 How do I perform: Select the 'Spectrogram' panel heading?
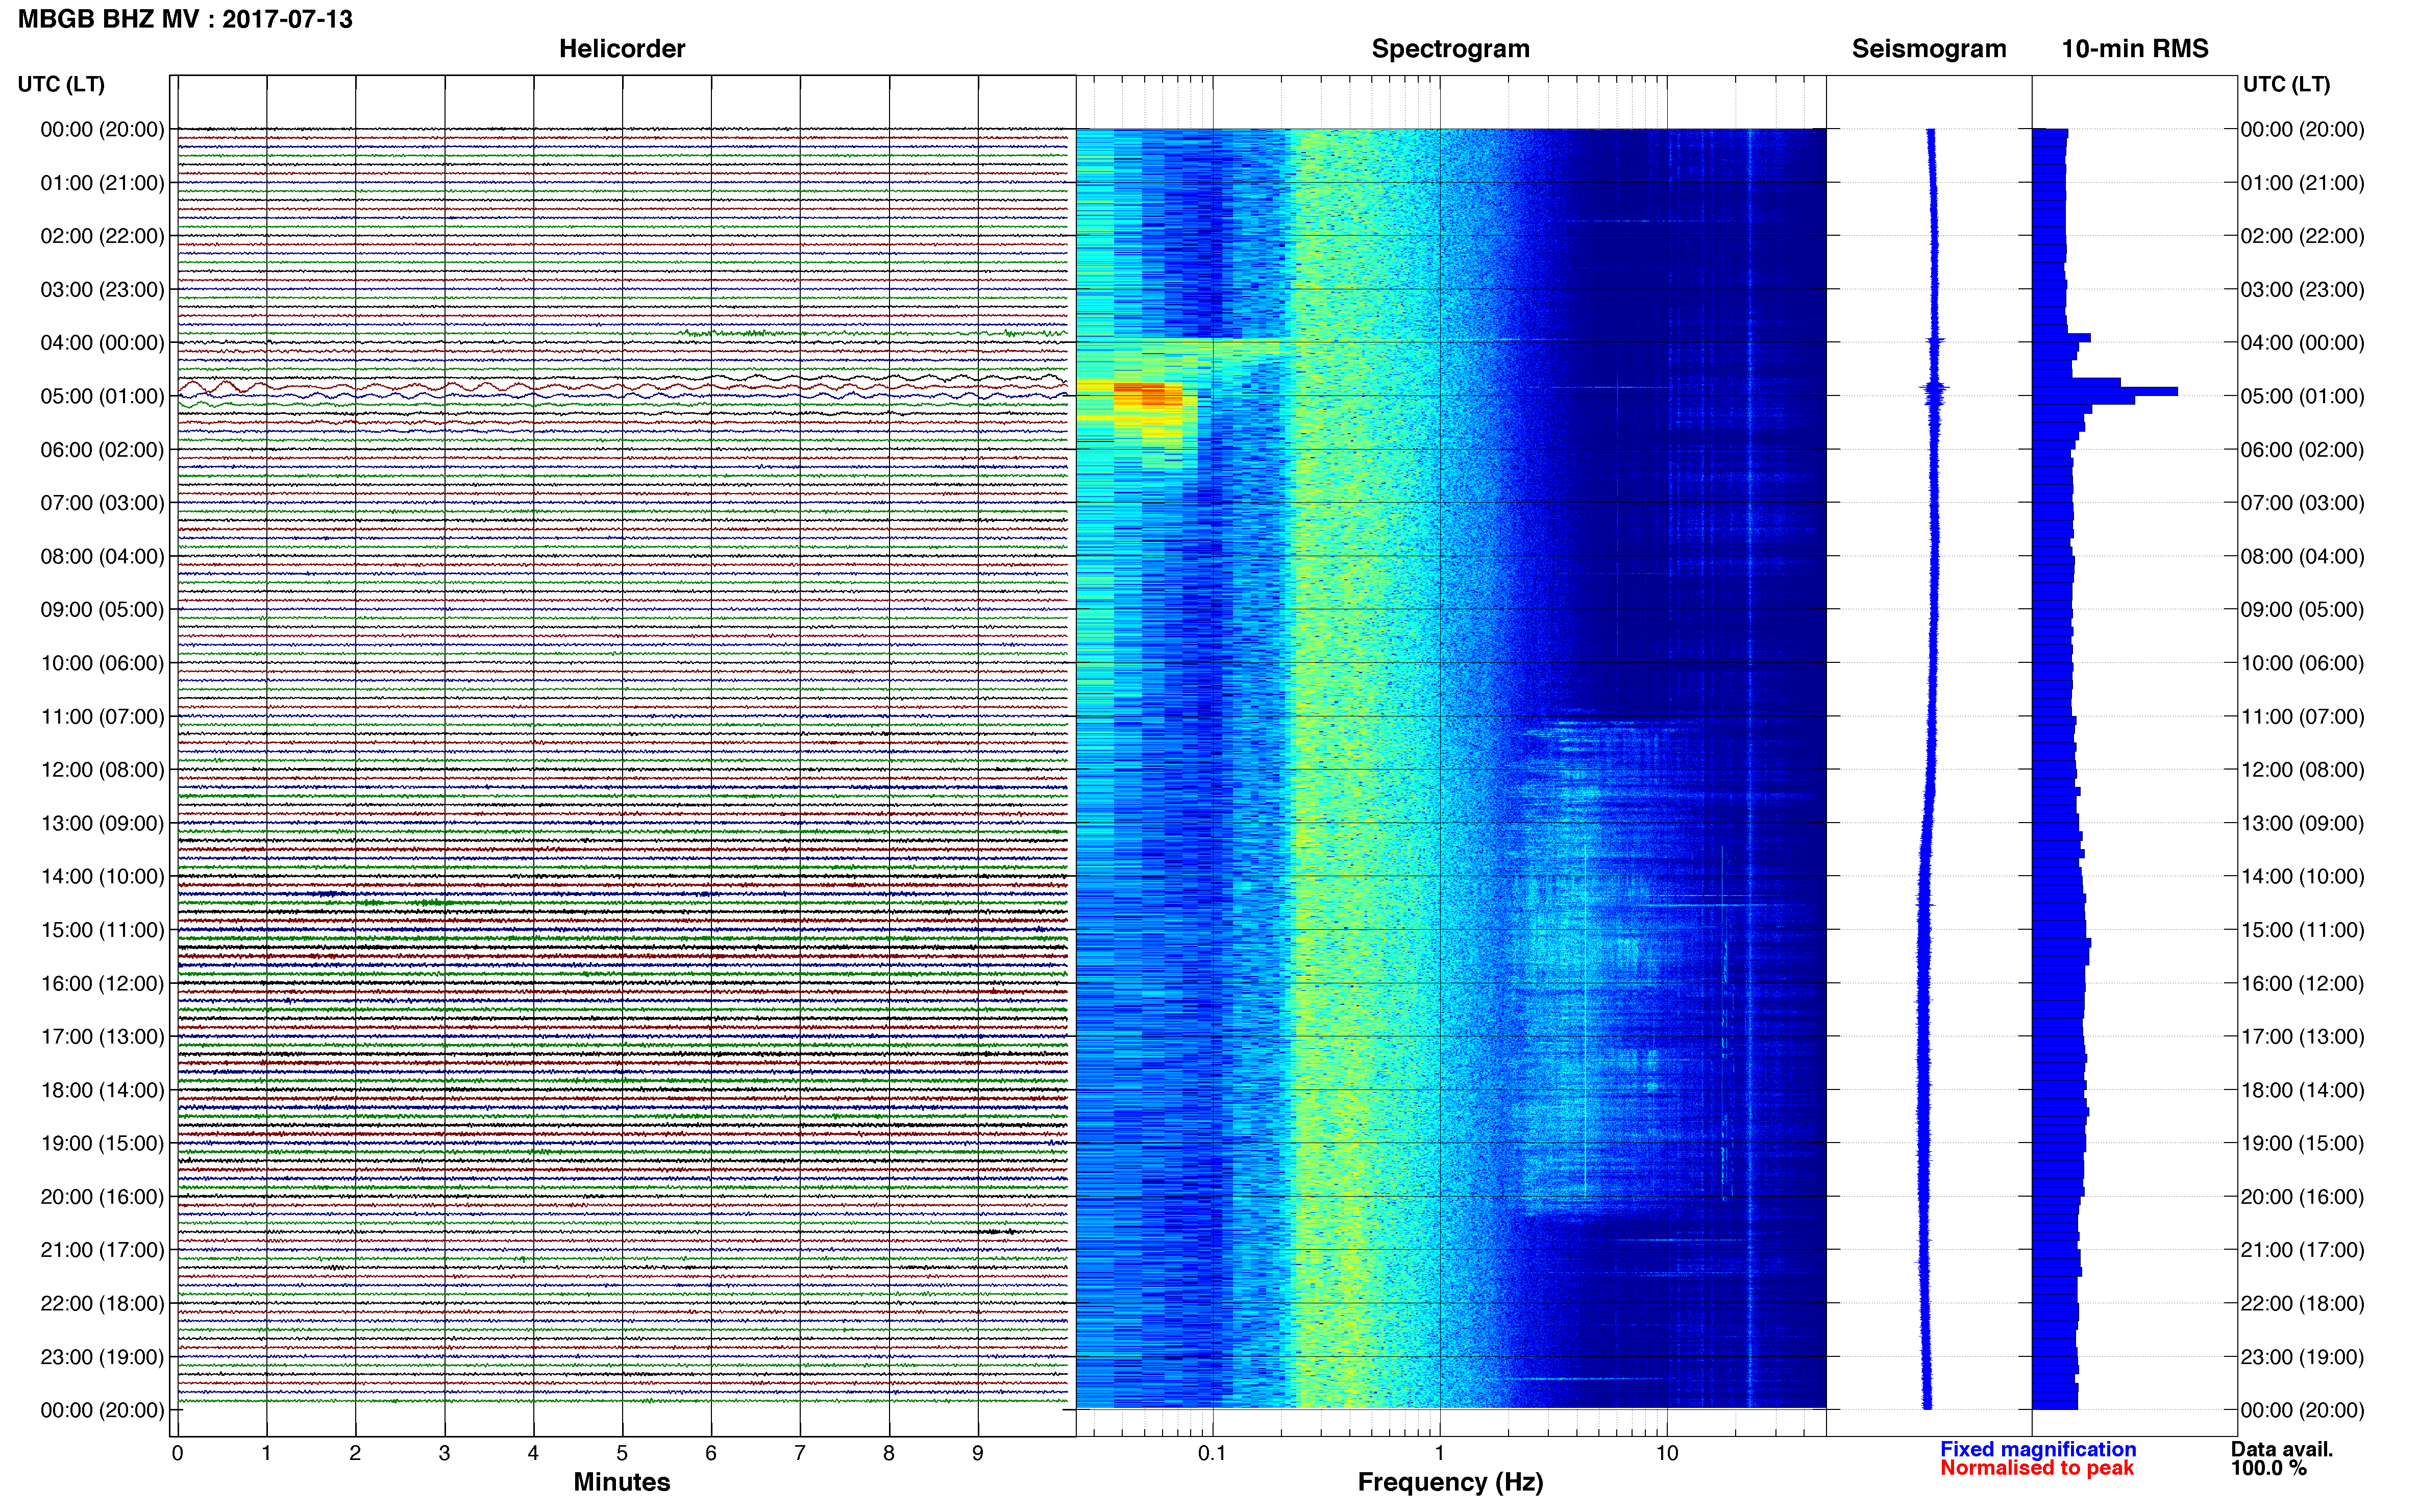click(x=1450, y=49)
